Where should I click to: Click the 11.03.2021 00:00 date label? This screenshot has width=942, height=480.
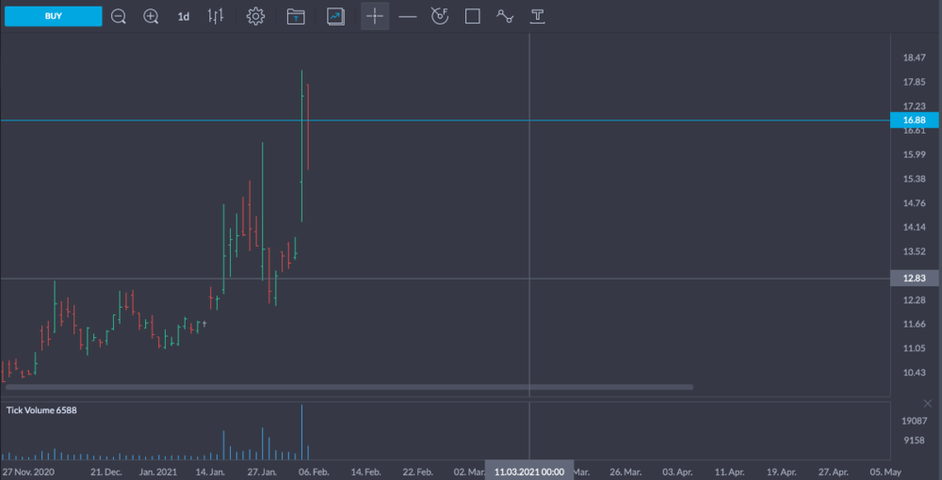[x=529, y=472]
